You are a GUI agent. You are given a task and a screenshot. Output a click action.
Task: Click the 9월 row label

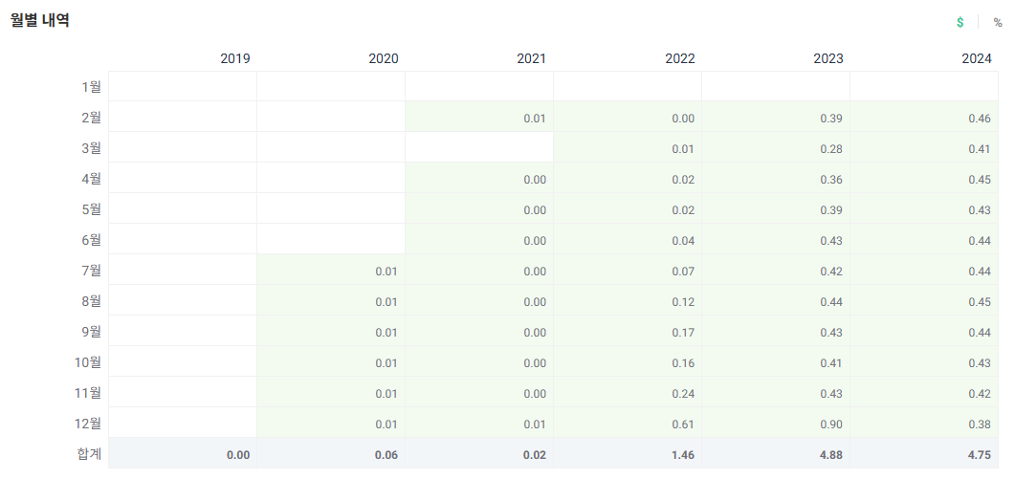(x=91, y=332)
